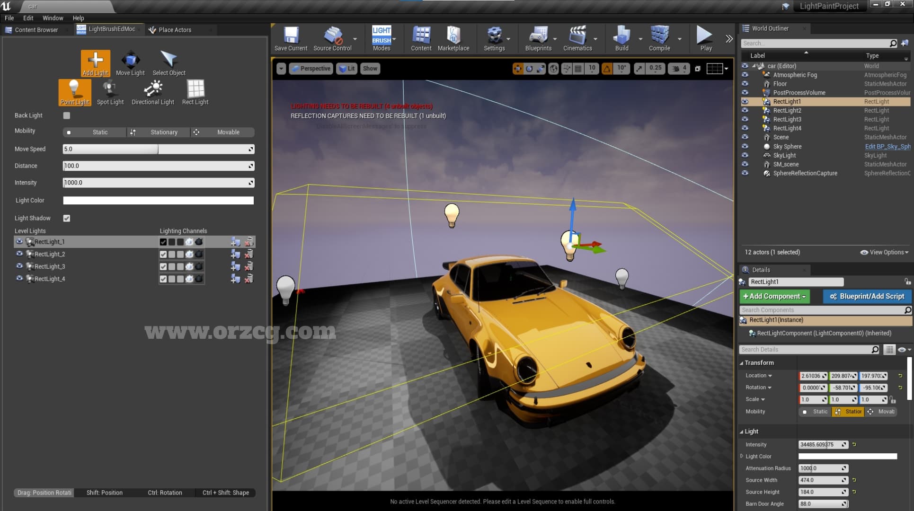The width and height of the screenshot is (914, 511).
Task: Open the Cinematics toolbar button
Action: (x=577, y=39)
